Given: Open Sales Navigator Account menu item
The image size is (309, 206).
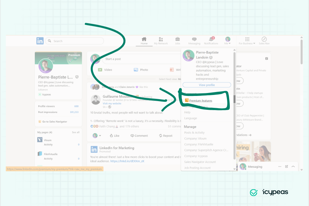Looking at the screenshot, I should [x=200, y=162].
